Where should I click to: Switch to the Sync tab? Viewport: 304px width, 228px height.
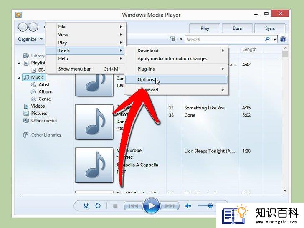pos(270,28)
